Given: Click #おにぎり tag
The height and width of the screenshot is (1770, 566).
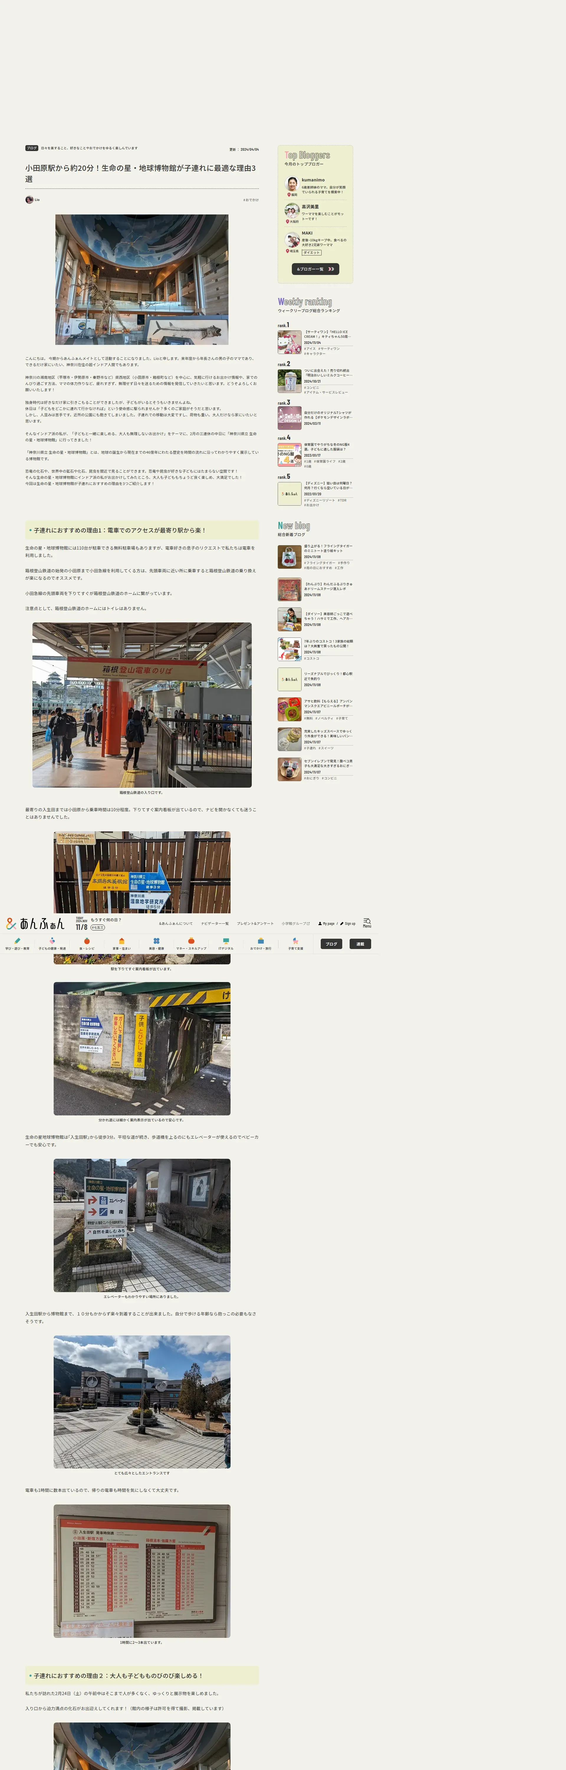Looking at the screenshot, I should 312,779.
